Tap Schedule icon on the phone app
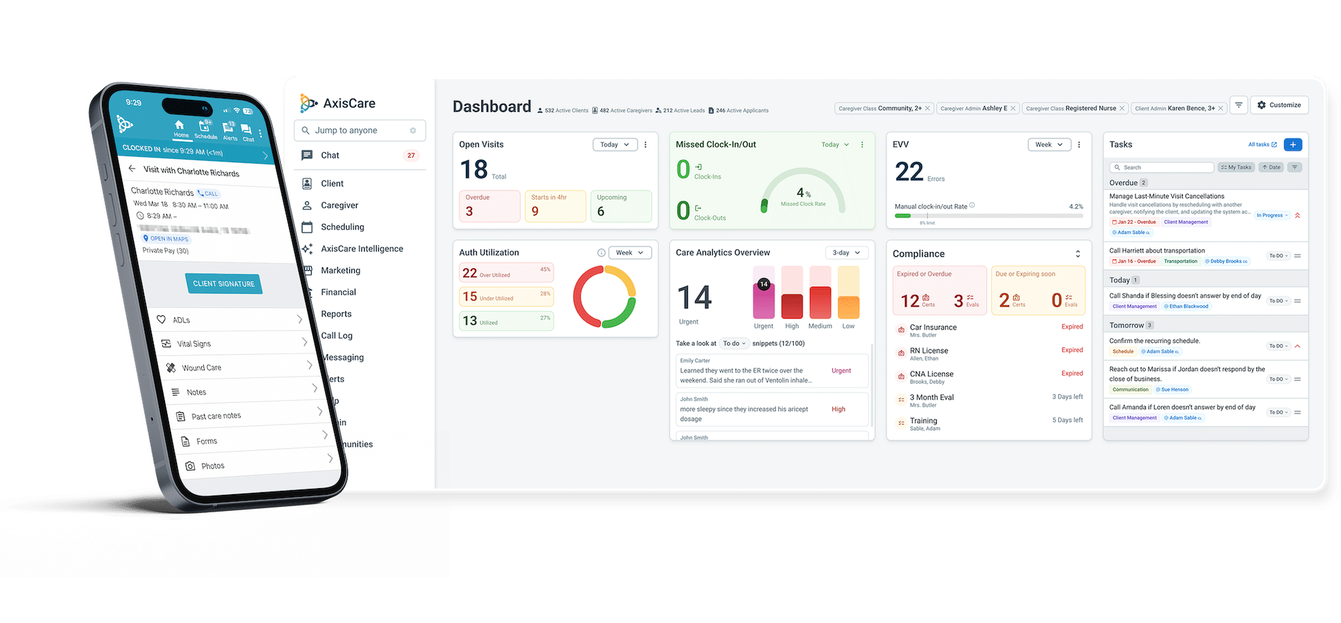Viewport: 1341px width, 623px height. (x=205, y=129)
